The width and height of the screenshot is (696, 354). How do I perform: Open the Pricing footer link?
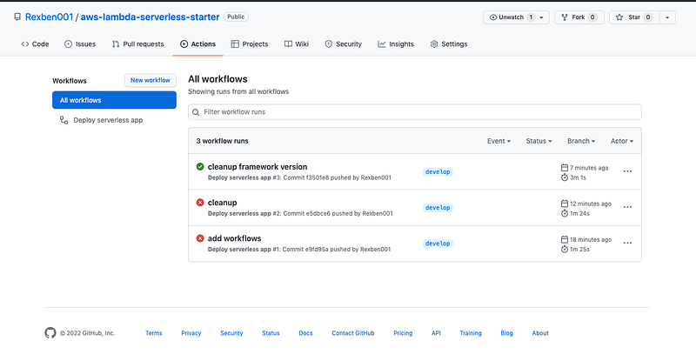tap(403, 333)
